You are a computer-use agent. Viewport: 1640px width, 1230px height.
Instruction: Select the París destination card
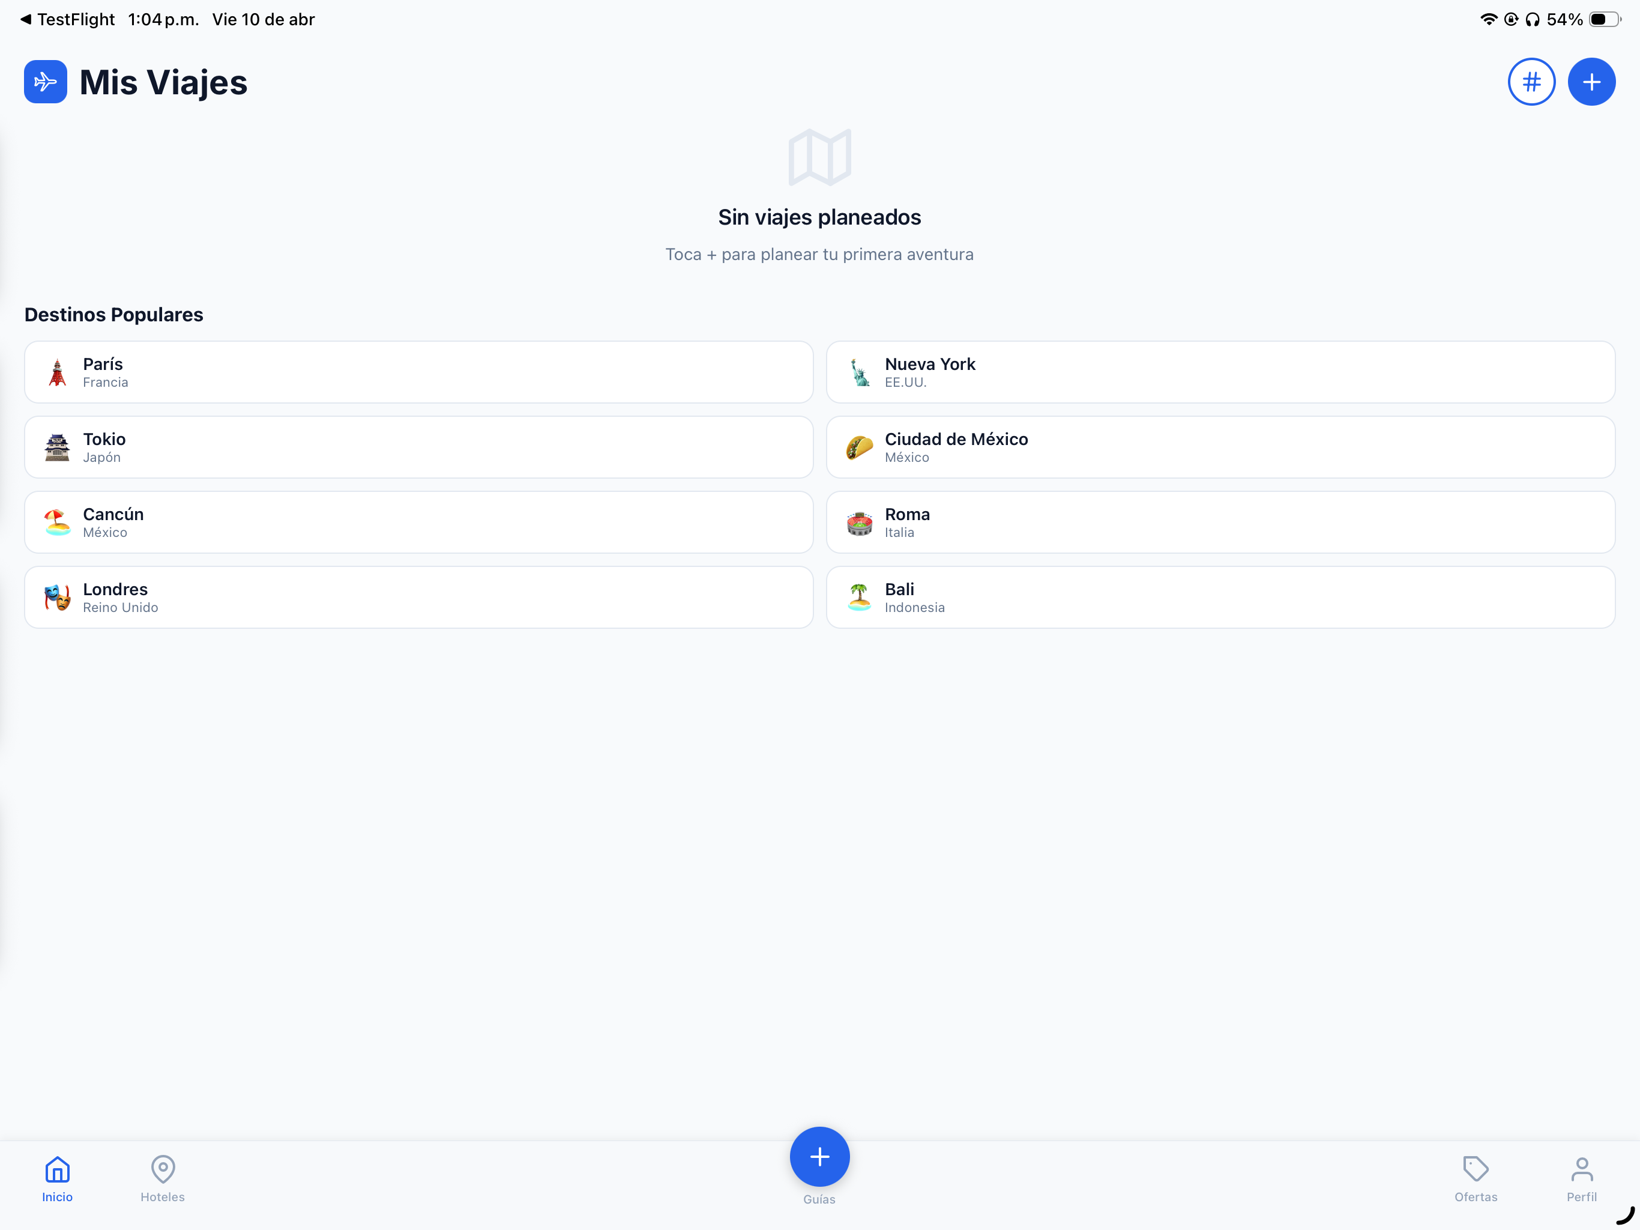(x=419, y=372)
